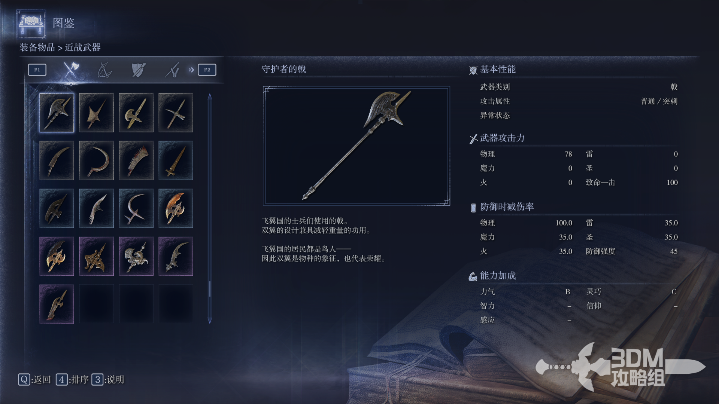This screenshot has width=719, height=404.
Task: Click the scrollbar up arrow of weapon list
Action: coord(210,97)
